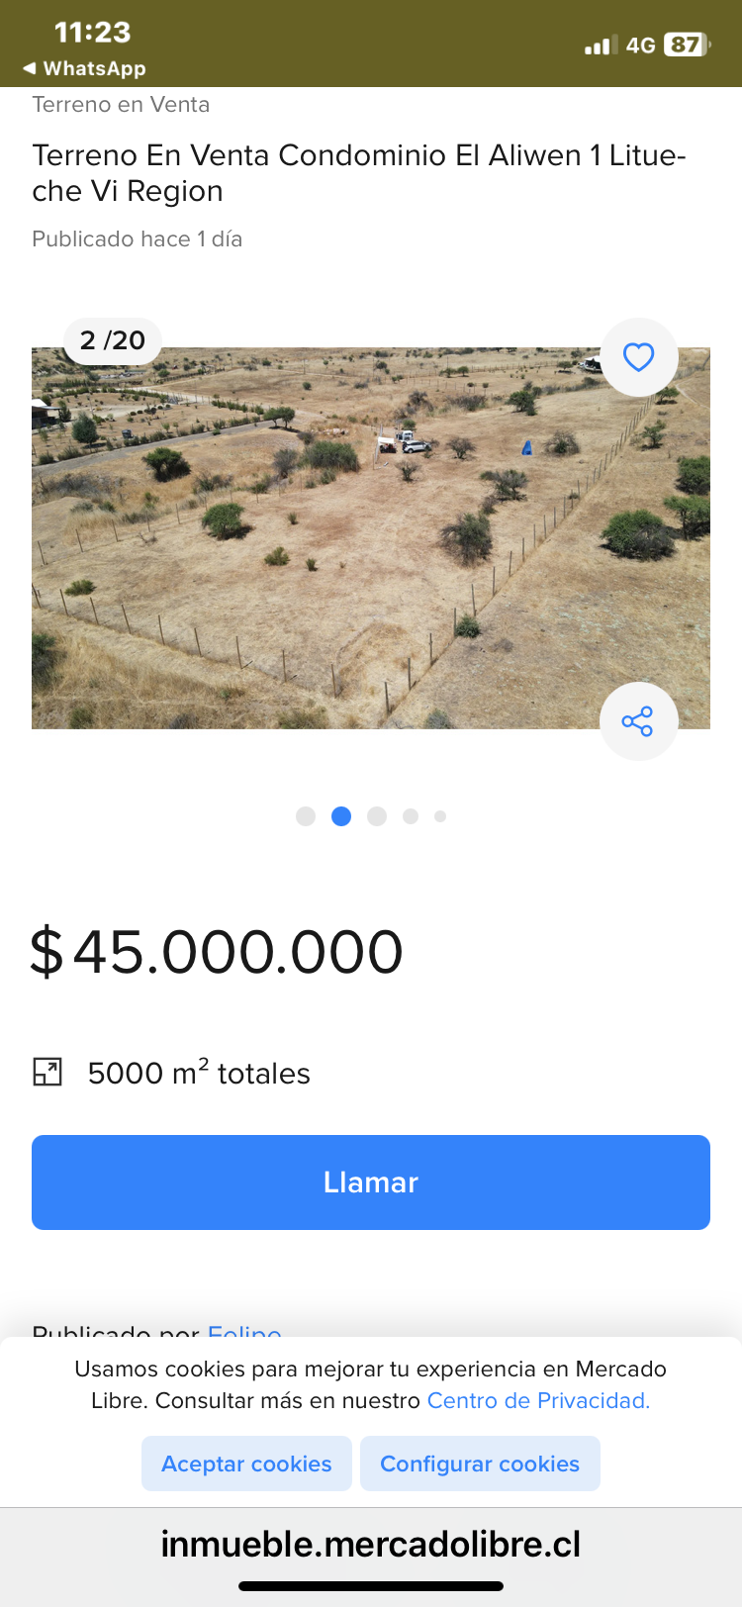The height and width of the screenshot is (1607, 742).
Task: Jump to the smallest last carousel dot
Action: point(440,816)
